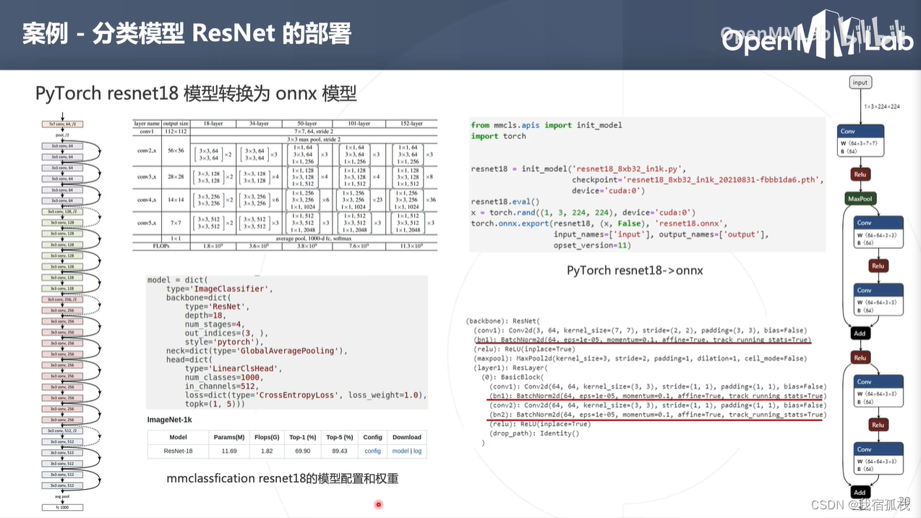
Task: Open the model download link
Action: [400, 451]
